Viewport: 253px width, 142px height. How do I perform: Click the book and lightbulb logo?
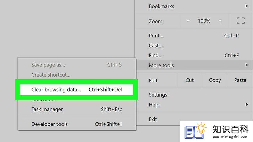[196, 131]
